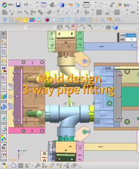Viewport: 139px width, 169px height.
Task: Open the f(x) Expressions tool
Action: coord(20,12)
